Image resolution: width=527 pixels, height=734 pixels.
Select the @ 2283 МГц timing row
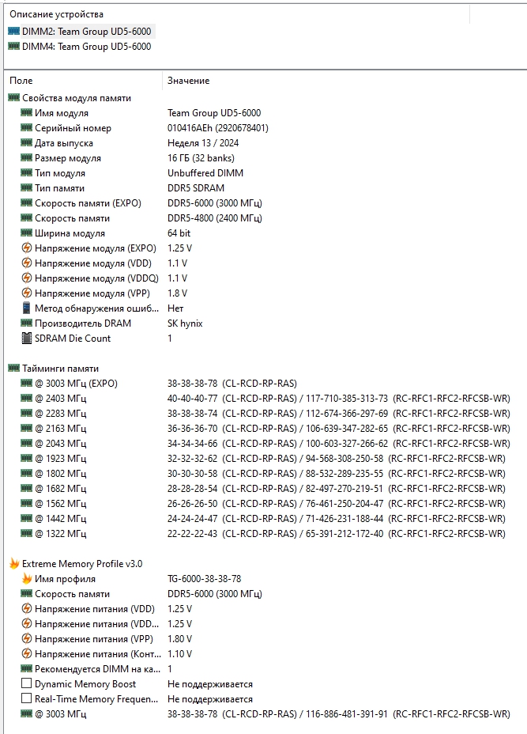[x=265, y=414]
